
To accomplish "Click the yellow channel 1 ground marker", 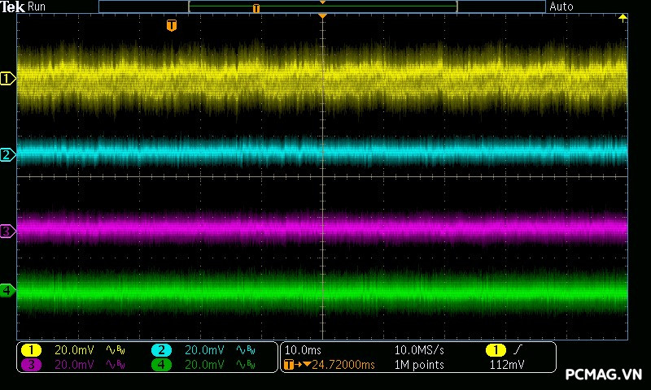I will [7, 79].
